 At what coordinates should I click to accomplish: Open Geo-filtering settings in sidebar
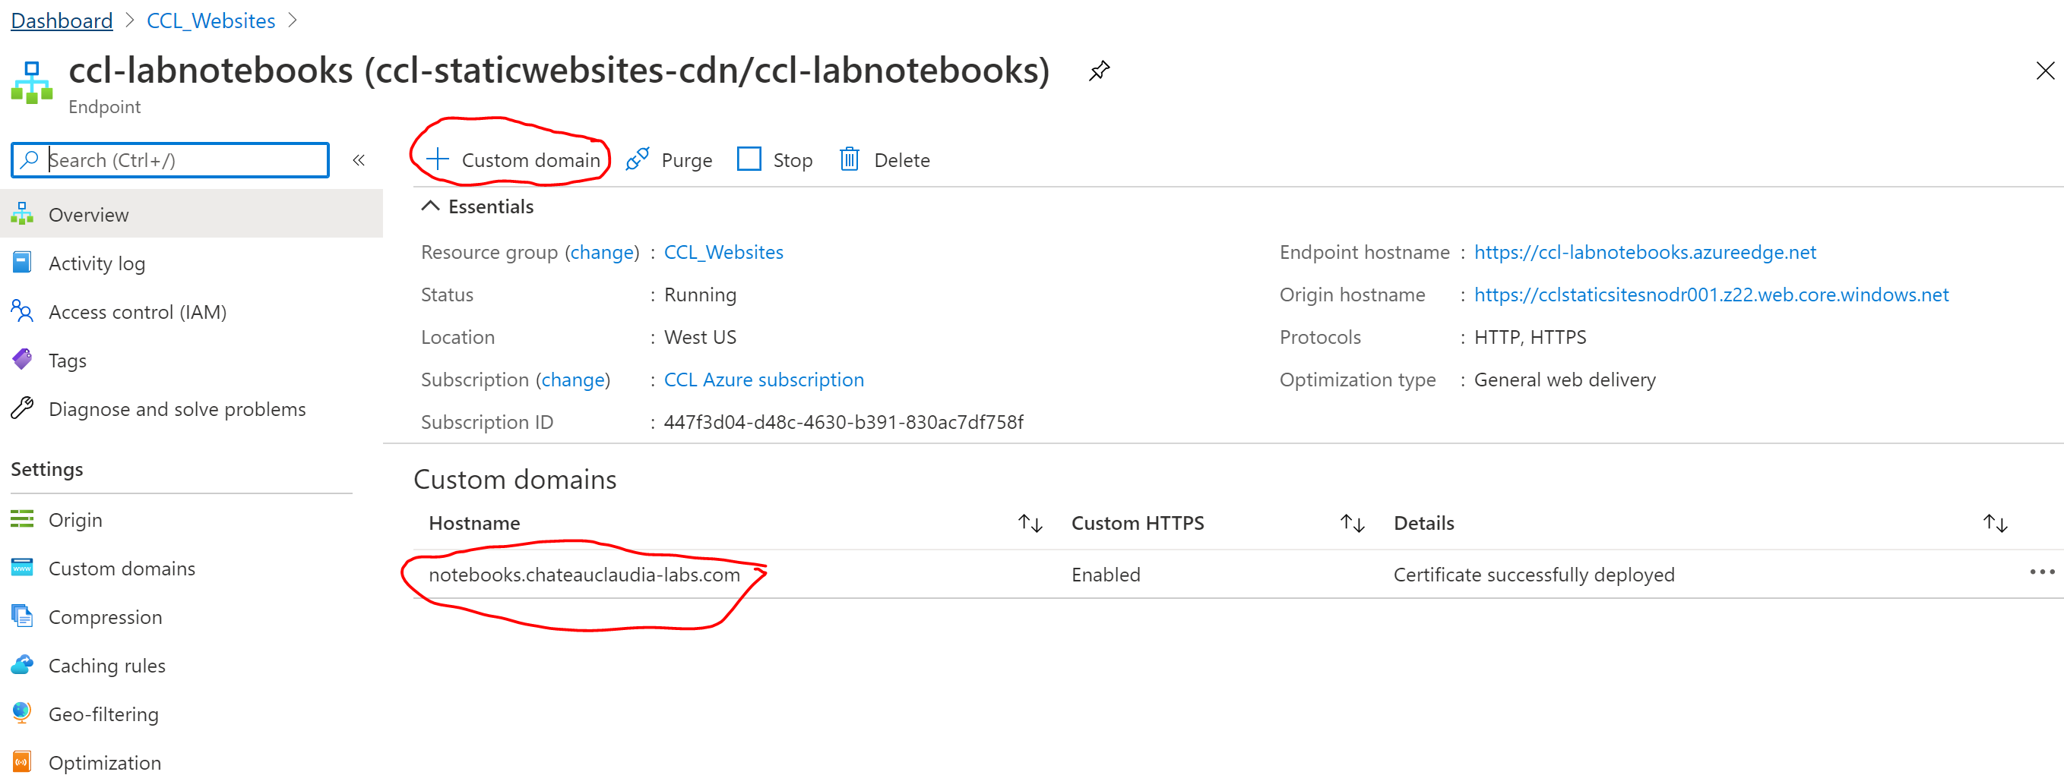103,714
